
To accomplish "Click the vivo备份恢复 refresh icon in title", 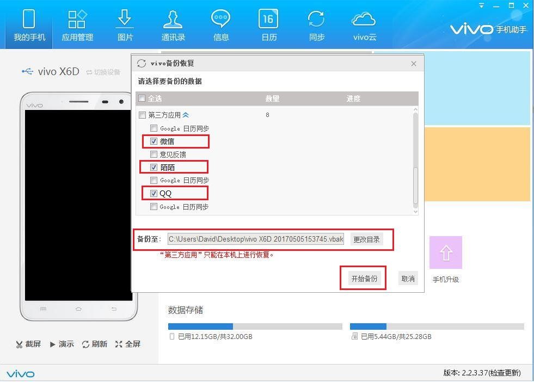I will coord(142,63).
